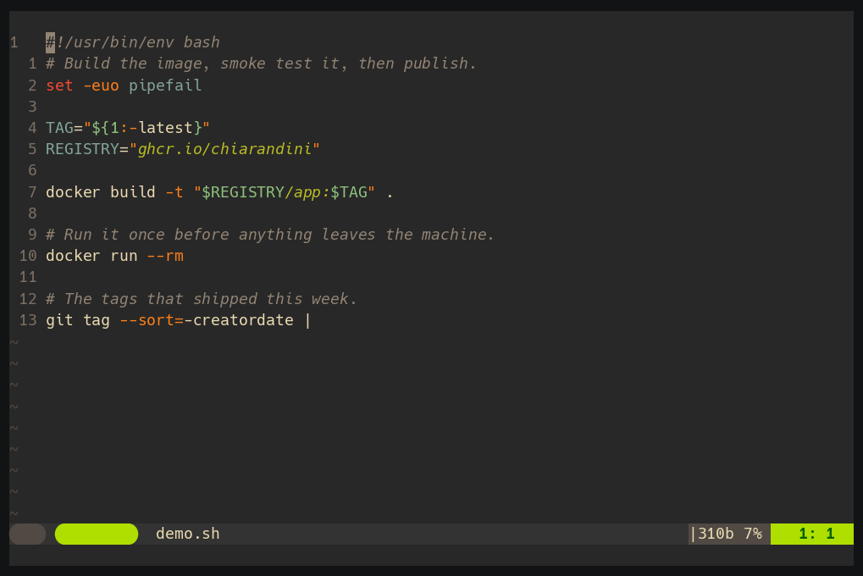Screen dimensions: 863x576
Task: Click the '-euo' option flag
Action: tap(101, 86)
